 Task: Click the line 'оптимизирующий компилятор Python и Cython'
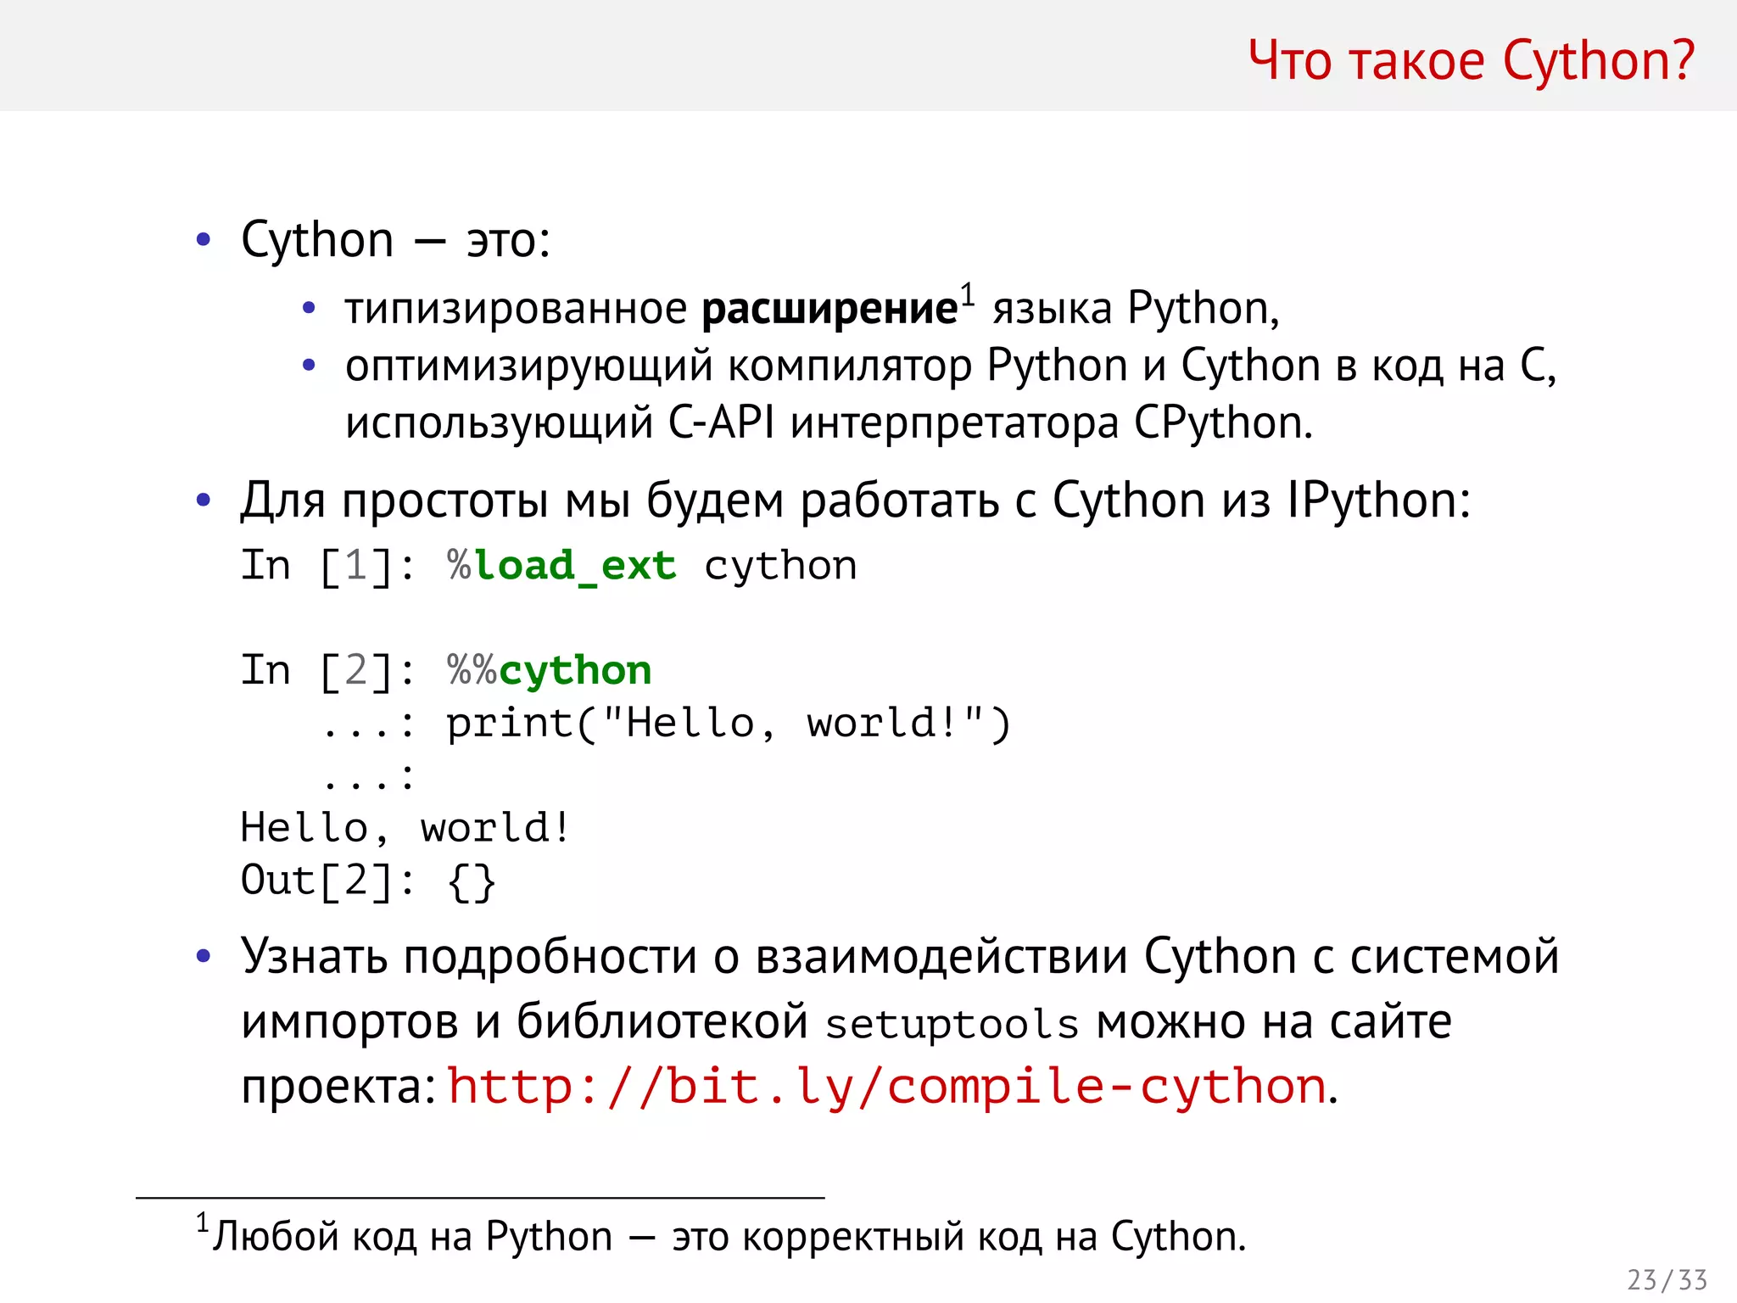coord(950,367)
